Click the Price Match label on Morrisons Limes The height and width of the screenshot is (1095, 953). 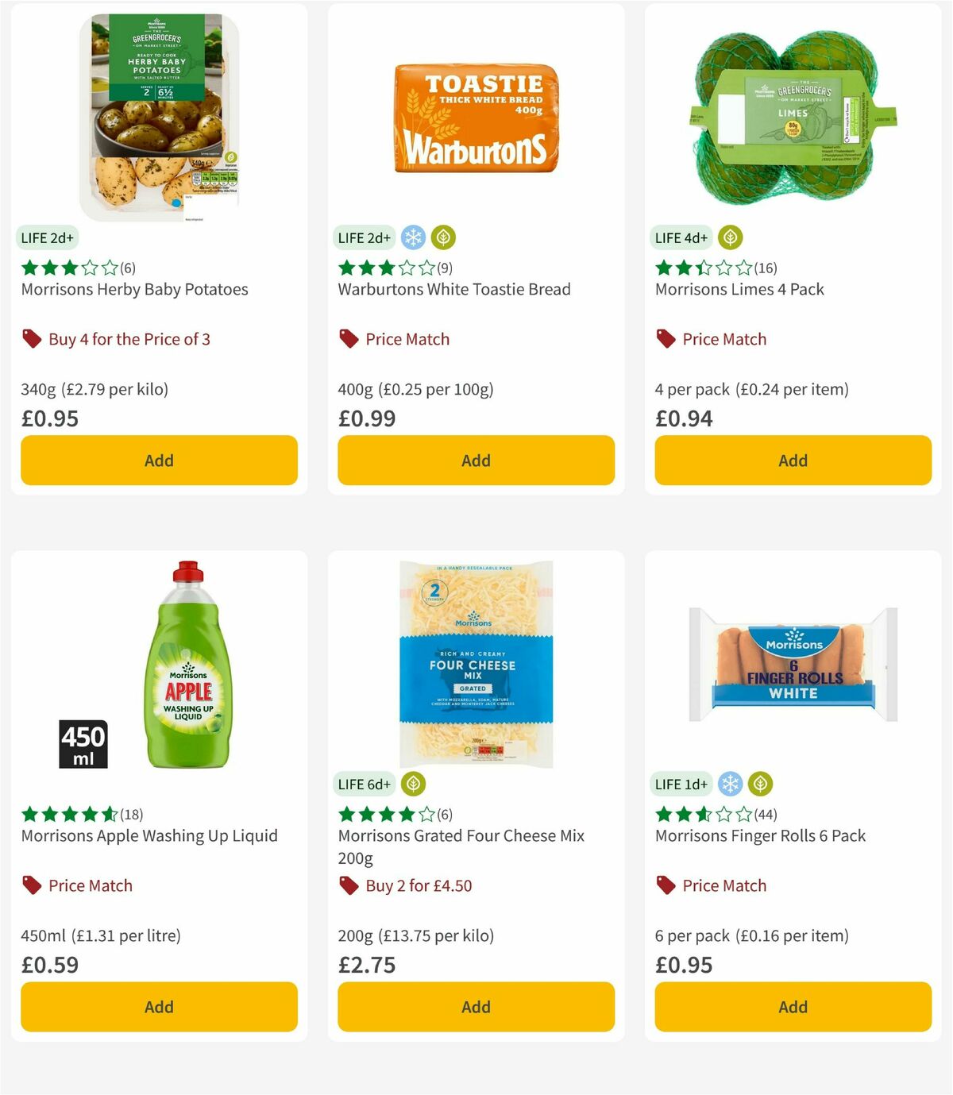(x=724, y=338)
